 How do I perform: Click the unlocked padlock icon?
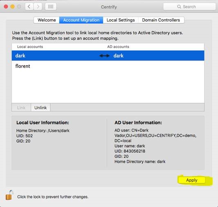[9, 195]
